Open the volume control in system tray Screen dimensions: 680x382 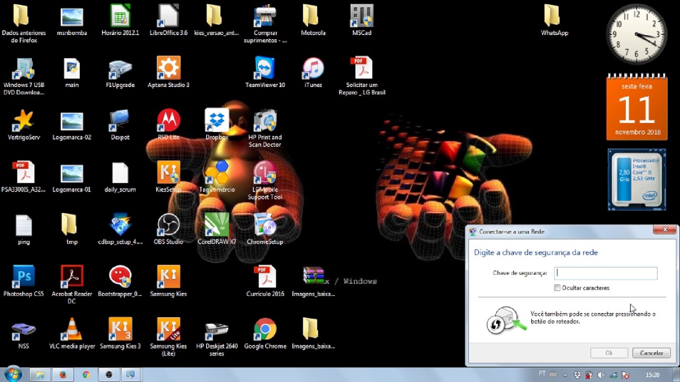[x=601, y=375]
